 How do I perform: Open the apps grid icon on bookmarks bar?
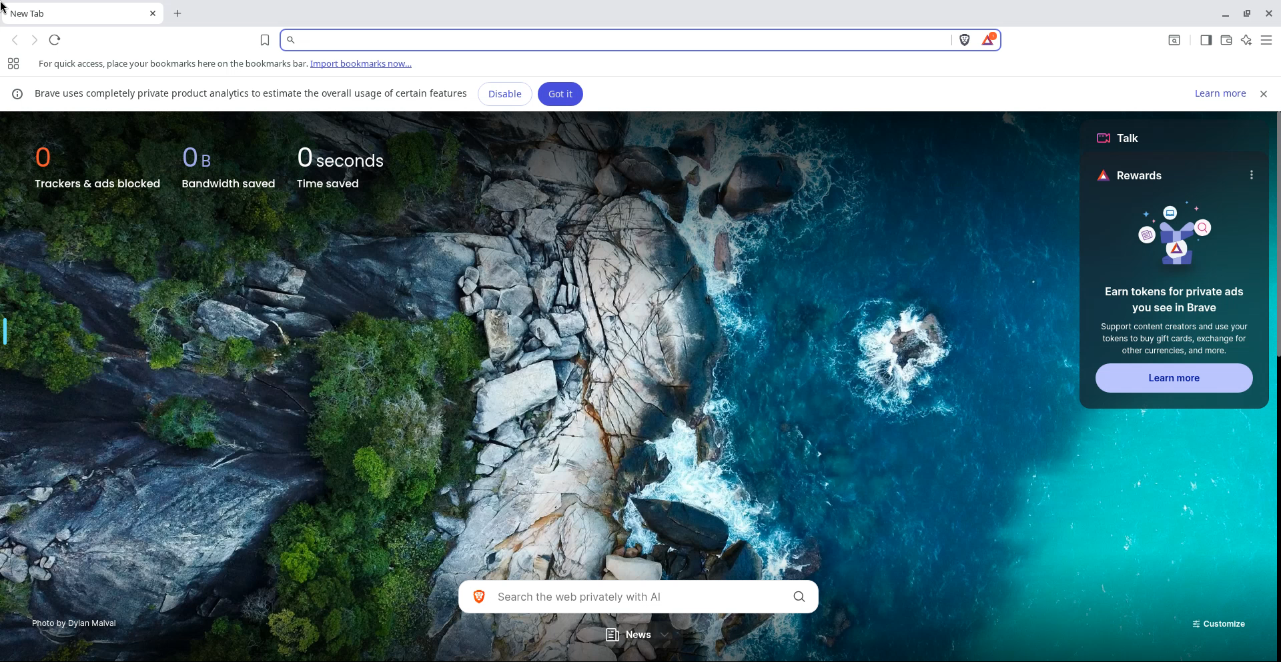[13, 64]
